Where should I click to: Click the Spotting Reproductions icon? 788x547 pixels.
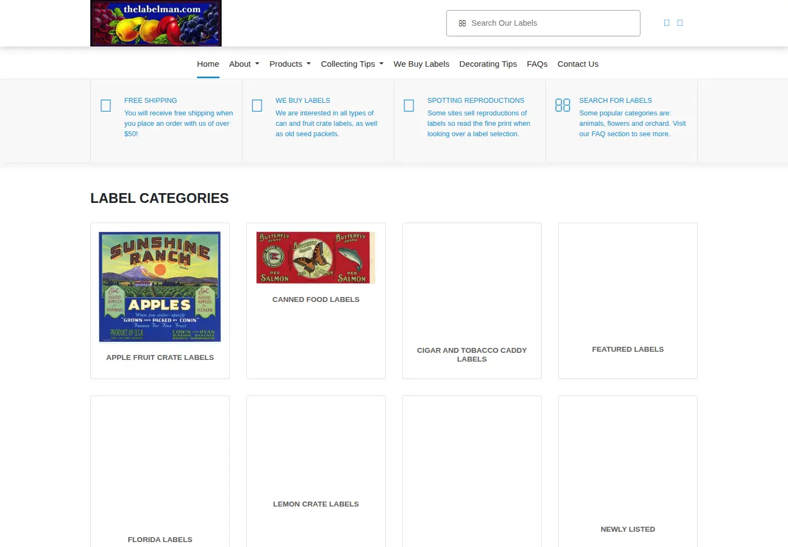(409, 106)
